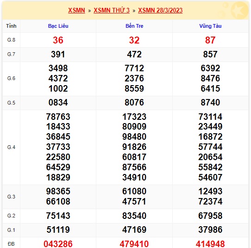Select G.3 number 98365

click(58, 191)
